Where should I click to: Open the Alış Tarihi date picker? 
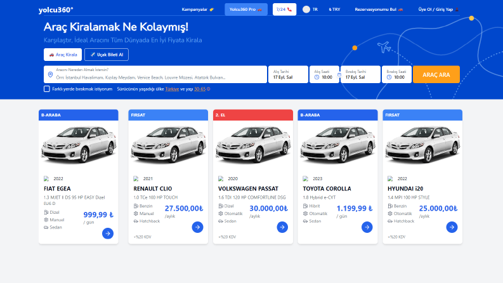tap(288, 74)
